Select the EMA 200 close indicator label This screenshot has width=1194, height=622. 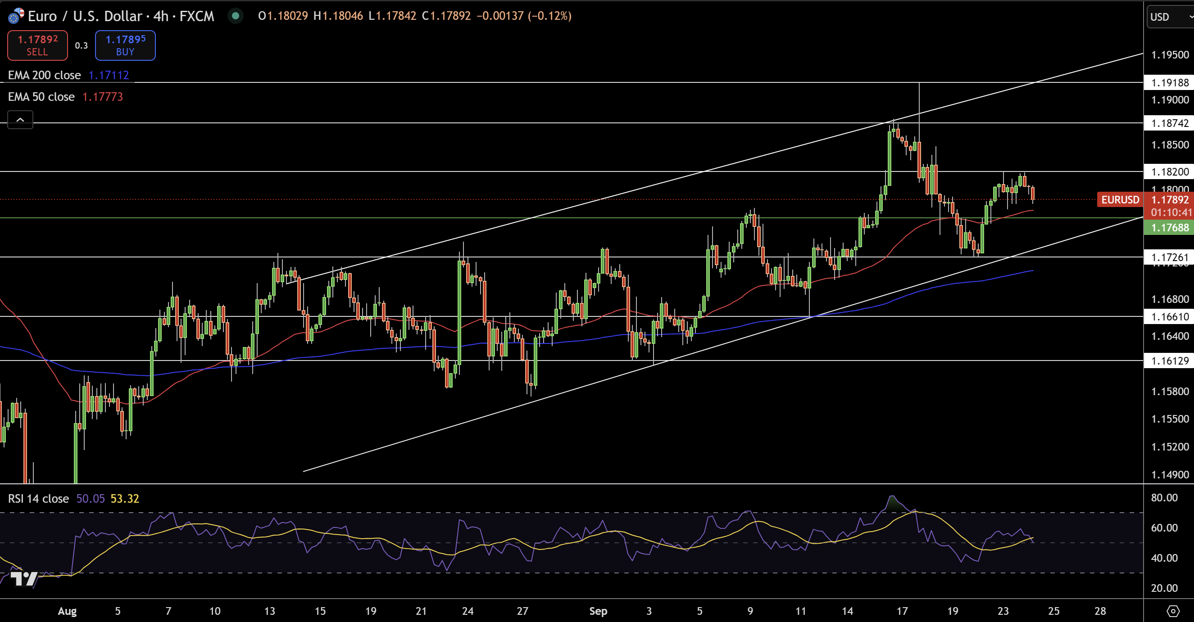(45, 75)
